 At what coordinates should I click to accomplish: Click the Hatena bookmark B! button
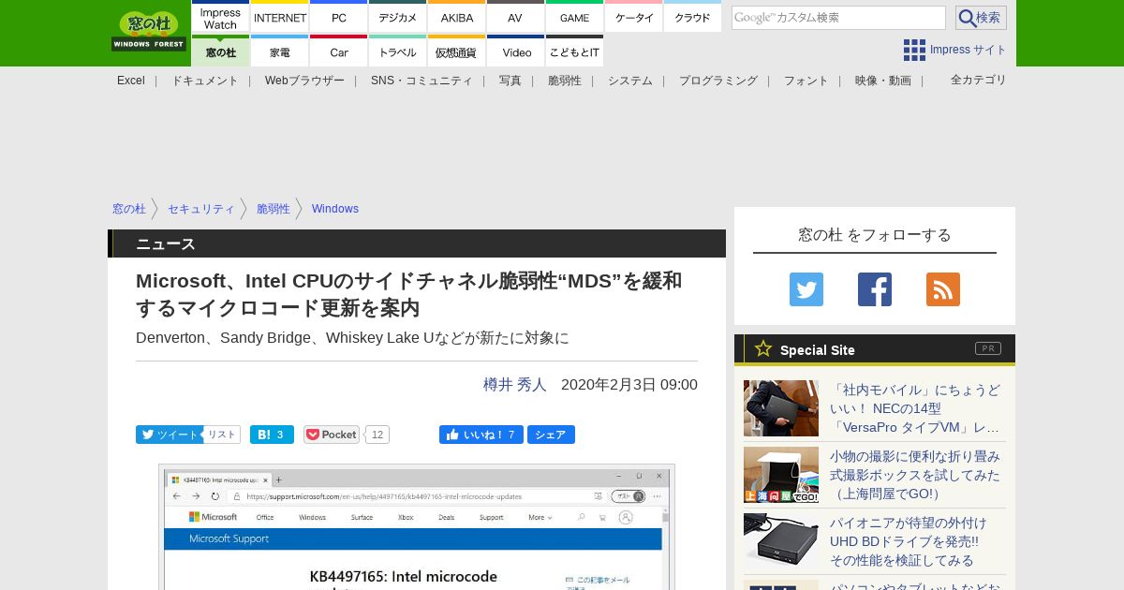click(x=272, y=435)
